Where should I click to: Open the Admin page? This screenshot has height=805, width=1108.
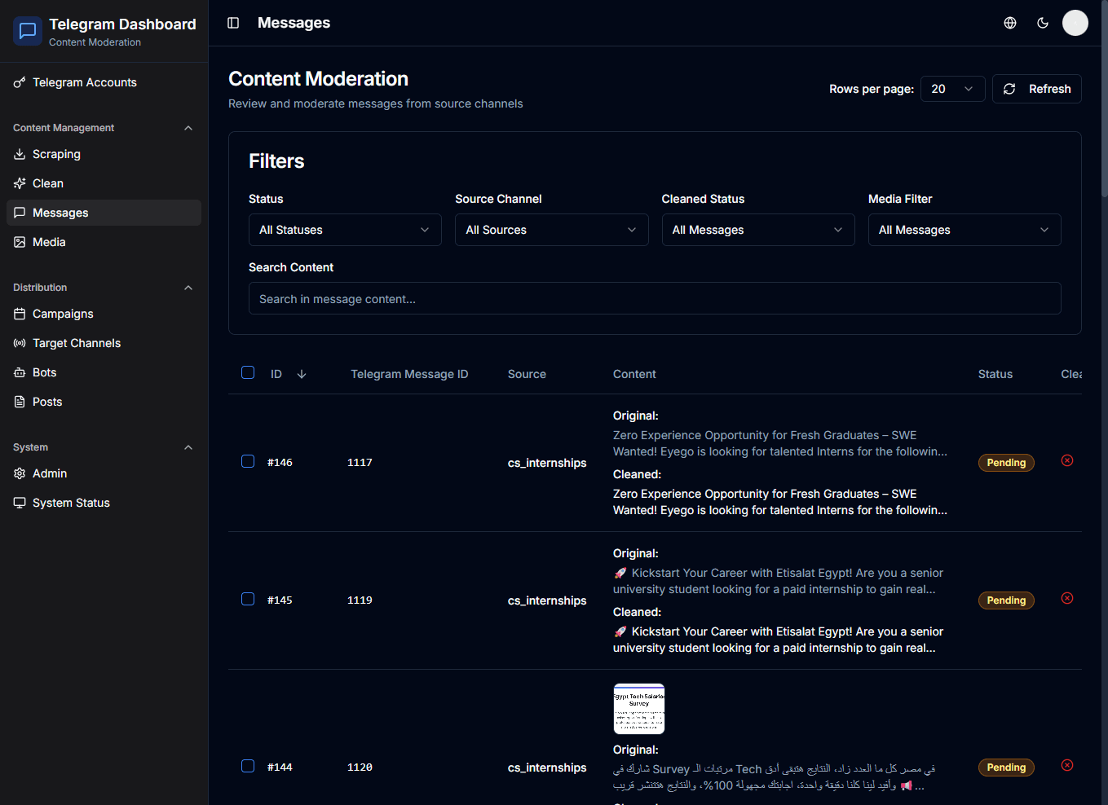pos(104,473)
